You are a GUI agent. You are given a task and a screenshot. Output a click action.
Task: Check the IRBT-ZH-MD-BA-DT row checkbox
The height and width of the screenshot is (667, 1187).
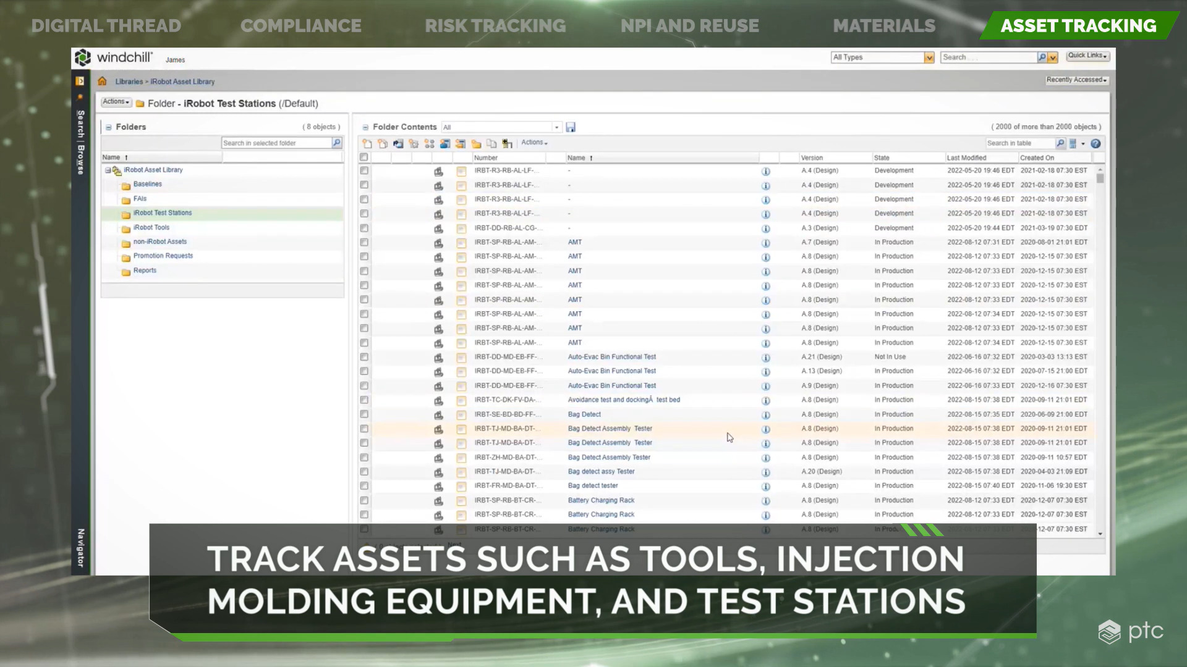pyautogui.click(x=364, y=458)
